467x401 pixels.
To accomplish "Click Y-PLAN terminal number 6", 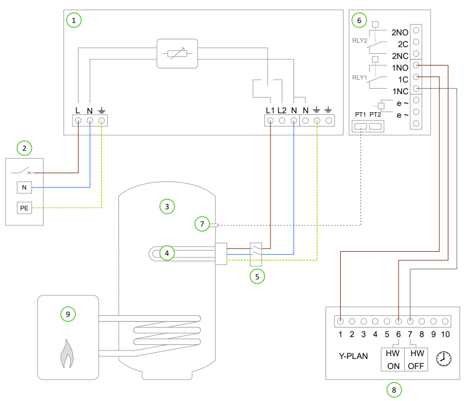I will pos(399,321).
